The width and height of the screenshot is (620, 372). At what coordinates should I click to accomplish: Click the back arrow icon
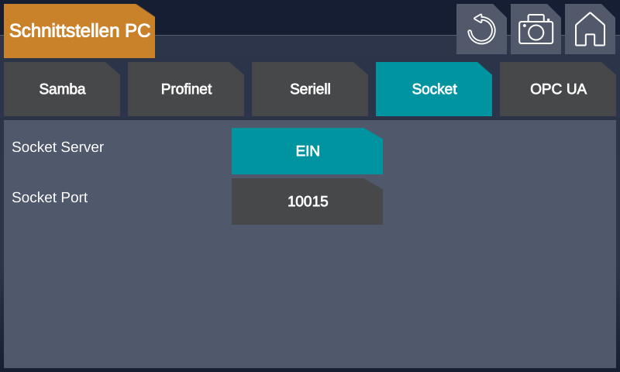(x=481, y=29)
